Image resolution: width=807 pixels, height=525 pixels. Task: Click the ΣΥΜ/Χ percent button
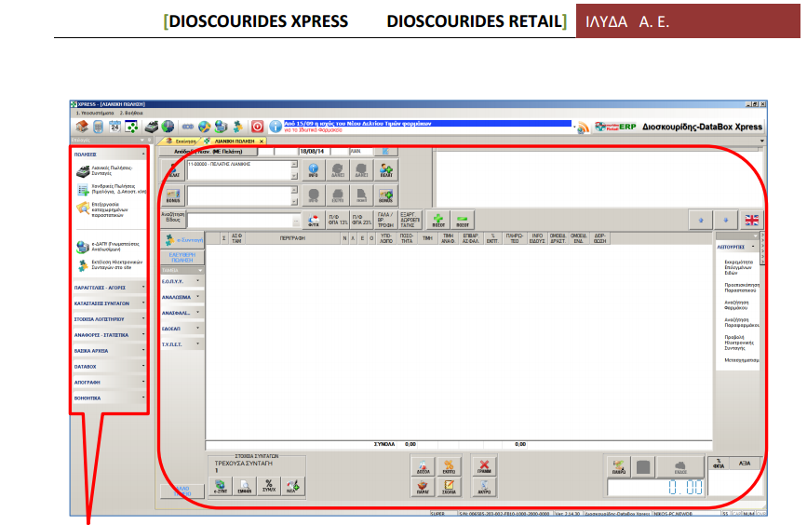tap(269, 487)
